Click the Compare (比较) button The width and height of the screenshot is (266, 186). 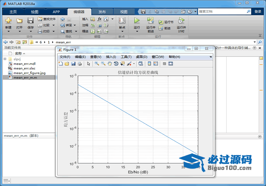44,25
